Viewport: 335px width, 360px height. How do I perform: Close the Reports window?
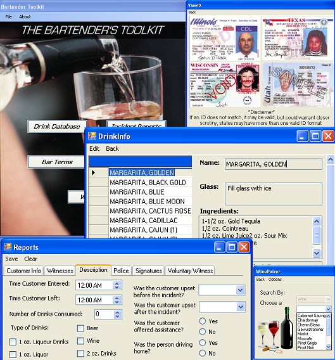[244, 247]
